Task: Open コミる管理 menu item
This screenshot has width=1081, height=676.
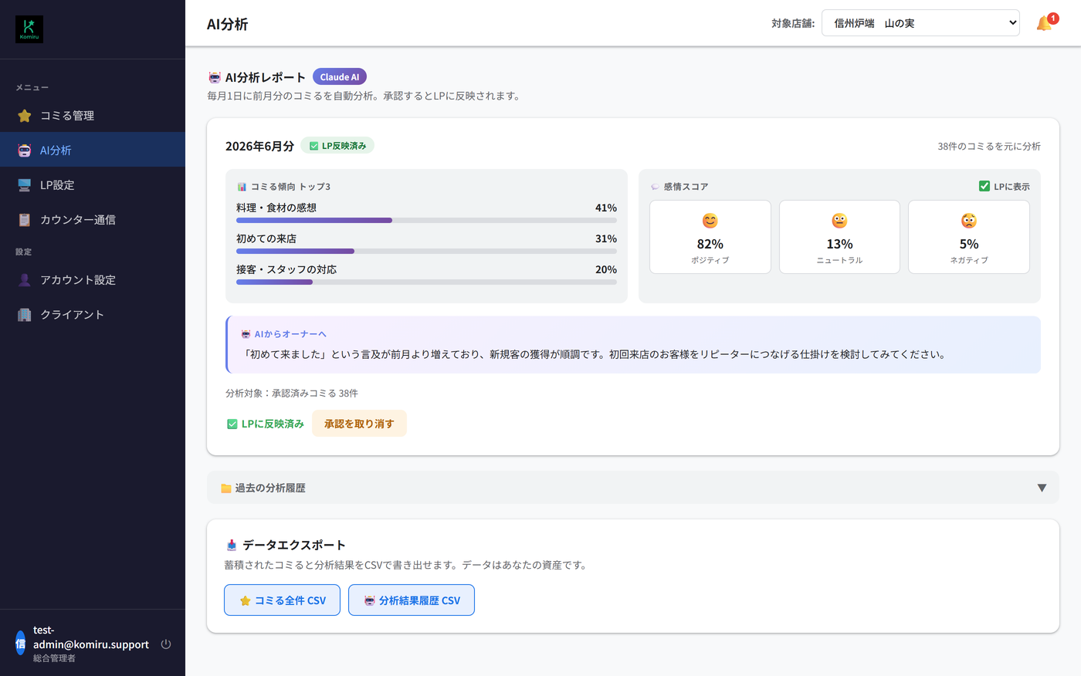Action: pyautogui.click(x=93, y=116)
